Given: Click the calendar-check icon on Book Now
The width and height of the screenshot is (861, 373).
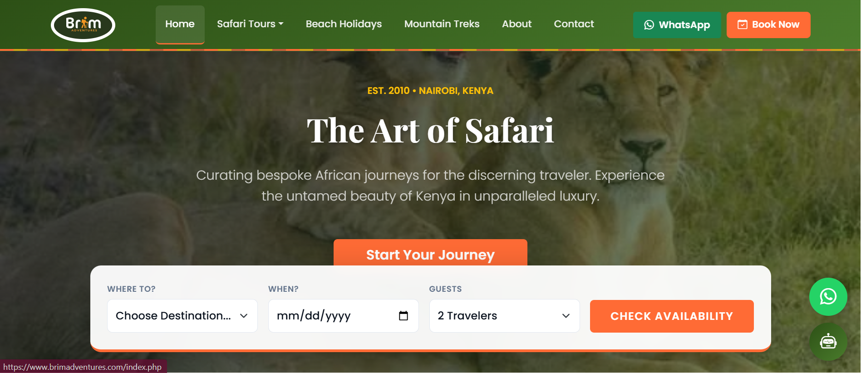Looking at the screenshot, I should [x=742, y=25].
